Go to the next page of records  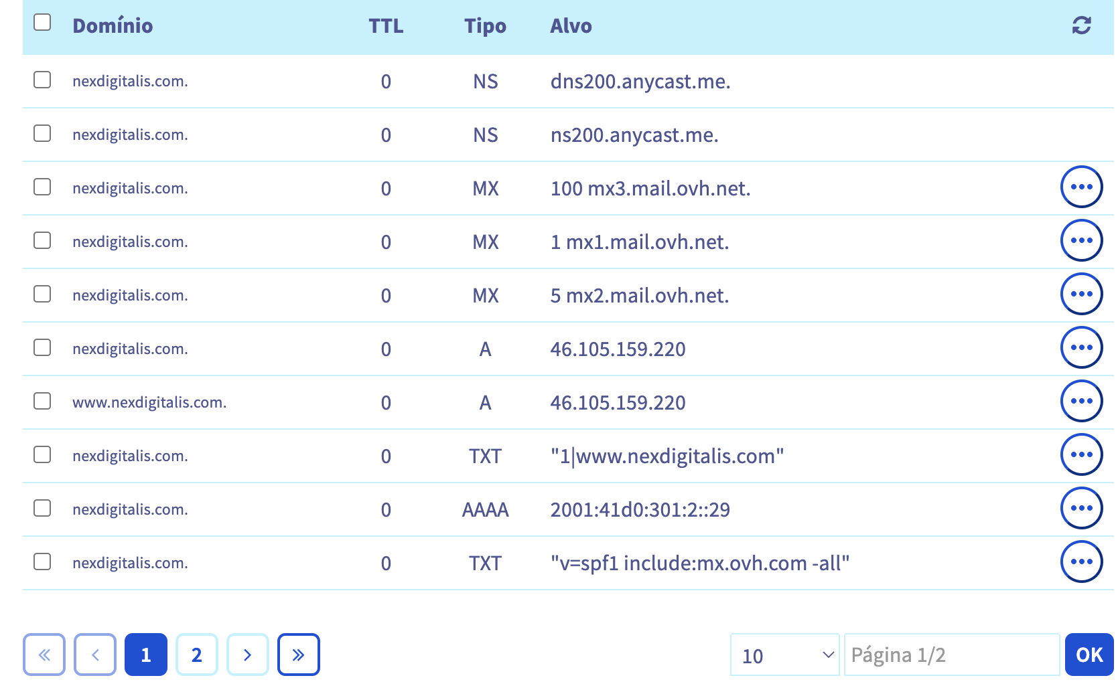click(248, 655)
